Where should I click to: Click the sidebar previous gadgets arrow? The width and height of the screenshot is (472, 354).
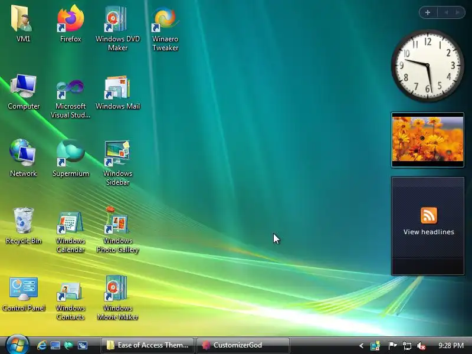point(446,12)
